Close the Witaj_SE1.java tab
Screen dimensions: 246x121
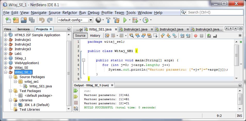point(116,29)
